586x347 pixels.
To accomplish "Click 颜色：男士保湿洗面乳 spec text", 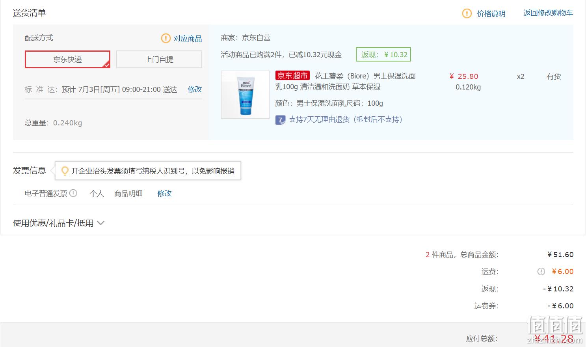I will [329, 103].
